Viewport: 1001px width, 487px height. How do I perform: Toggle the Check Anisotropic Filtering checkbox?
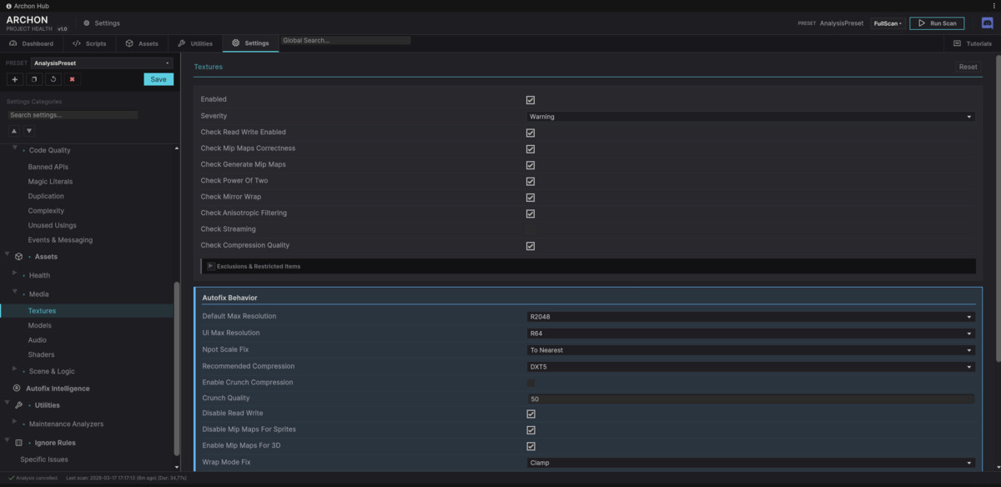[x=531, y=213]
